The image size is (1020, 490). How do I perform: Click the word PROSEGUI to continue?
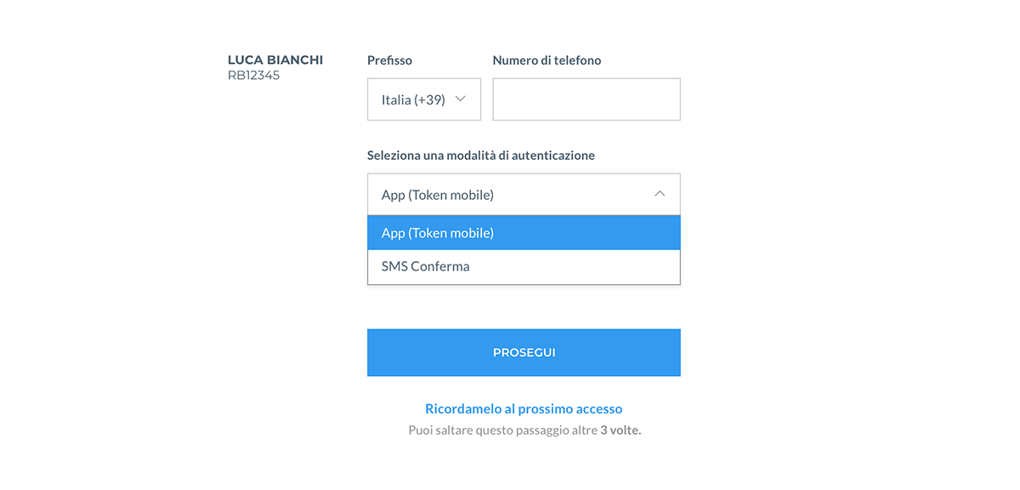[x=524, y=352]
